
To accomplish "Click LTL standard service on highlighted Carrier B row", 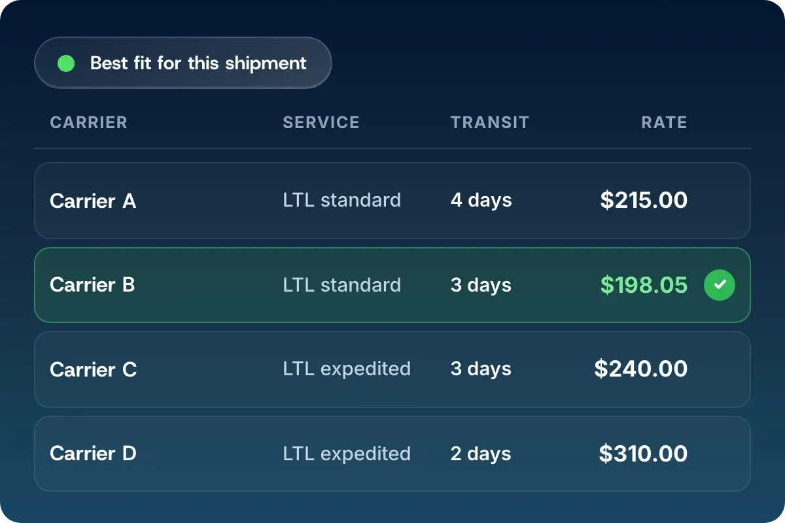I will click(x=341, y=285).
